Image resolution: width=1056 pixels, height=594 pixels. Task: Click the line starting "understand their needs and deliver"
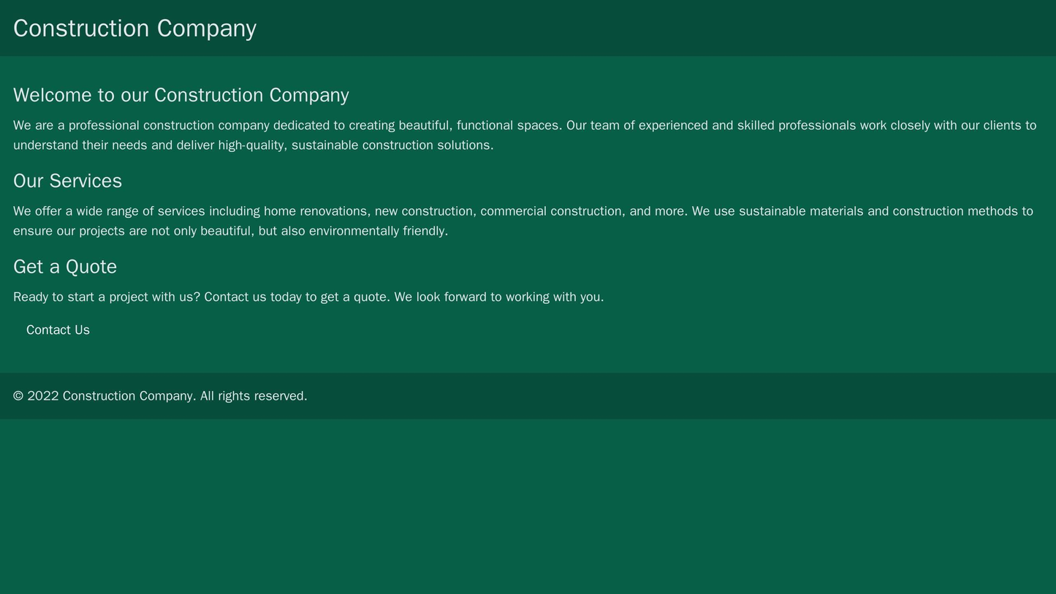(x=253, y=145)
